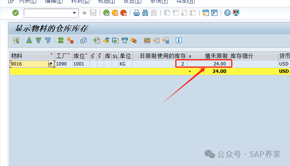Click the greyed-out Save diskette icon

coord(93,13)
